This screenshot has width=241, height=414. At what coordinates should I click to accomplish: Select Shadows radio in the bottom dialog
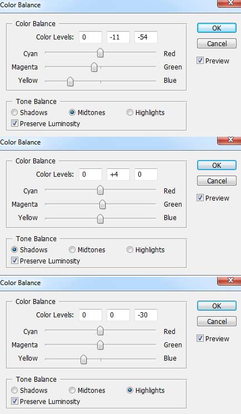point(14,390)
